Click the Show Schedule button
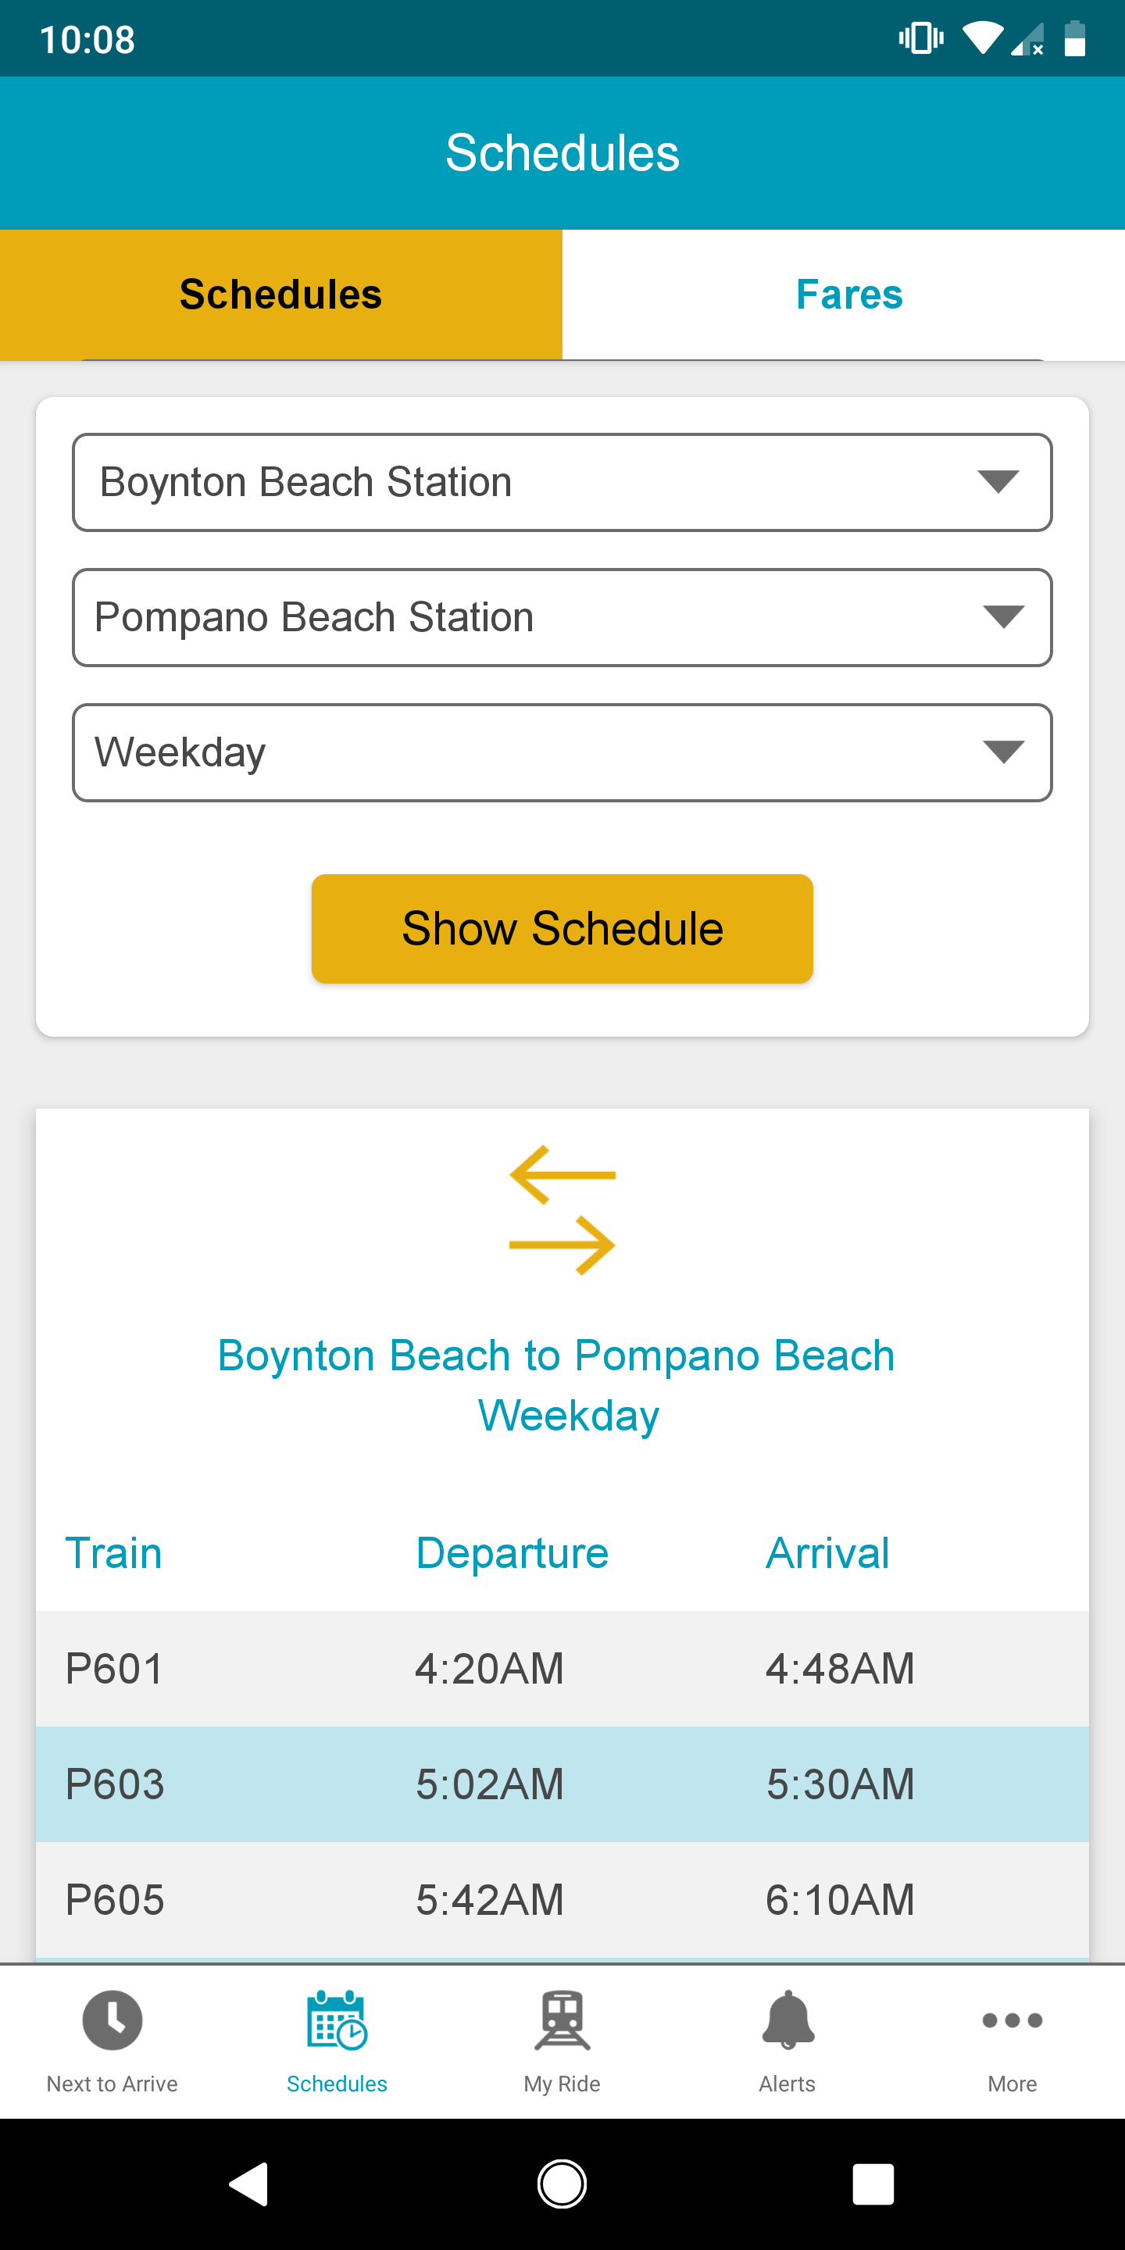This screenshot has width=1125, height=2250. click(x=562, y=928)
